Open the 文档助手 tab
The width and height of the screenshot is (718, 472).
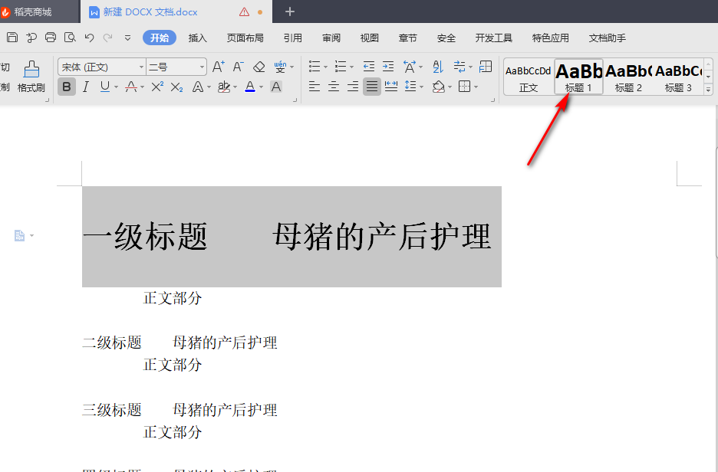[608, 38]
